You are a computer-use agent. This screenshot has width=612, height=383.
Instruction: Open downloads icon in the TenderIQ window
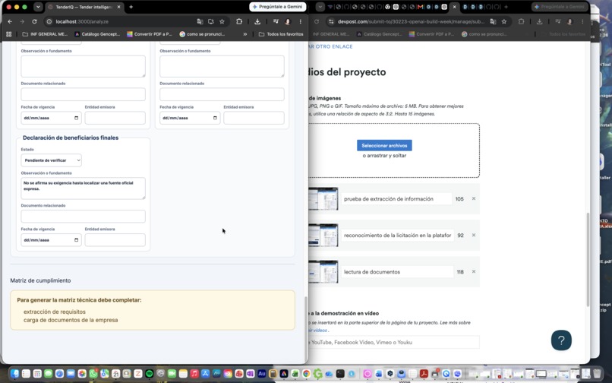tap(257, 21)
